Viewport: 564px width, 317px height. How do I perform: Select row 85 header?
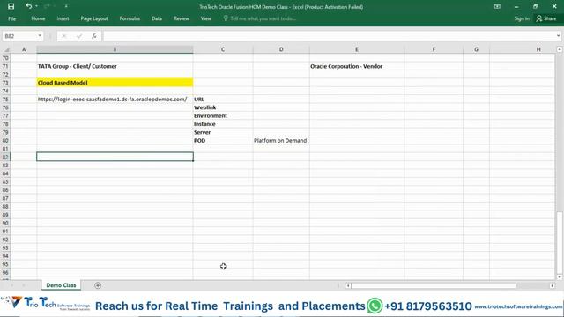[5, 182]
